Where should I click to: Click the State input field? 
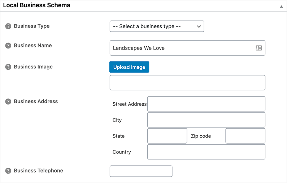pos(167,136)
